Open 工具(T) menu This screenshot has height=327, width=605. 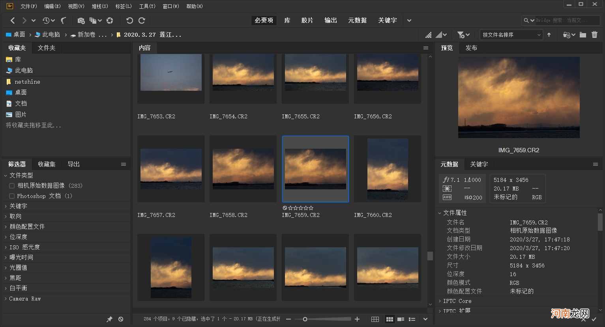click(147, 6)
